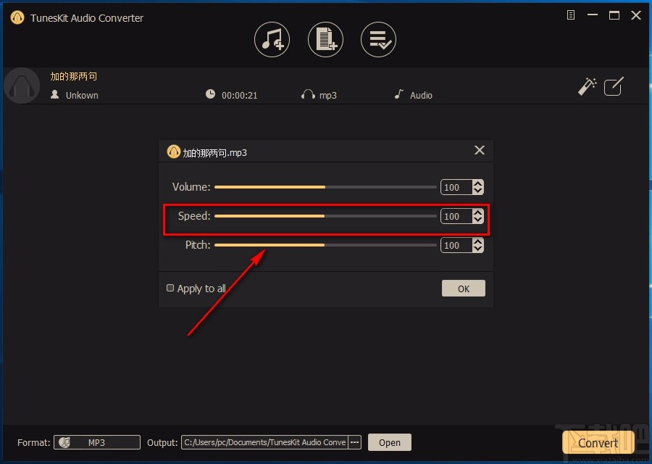Increase Speed with the up arrow
The image size is (652, 464).
tap(478, 212)
